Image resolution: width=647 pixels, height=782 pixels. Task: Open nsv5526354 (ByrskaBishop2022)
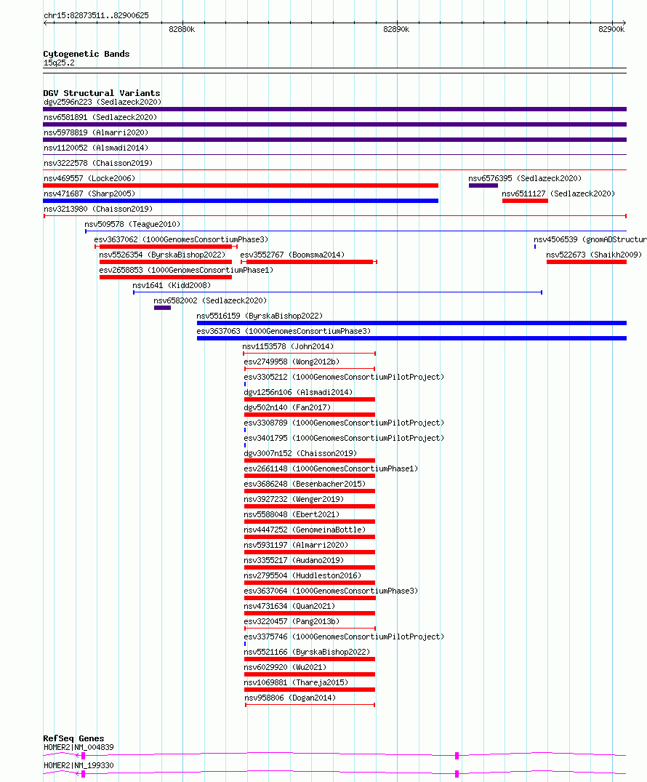pyautogui.click(x=162, y=255)
